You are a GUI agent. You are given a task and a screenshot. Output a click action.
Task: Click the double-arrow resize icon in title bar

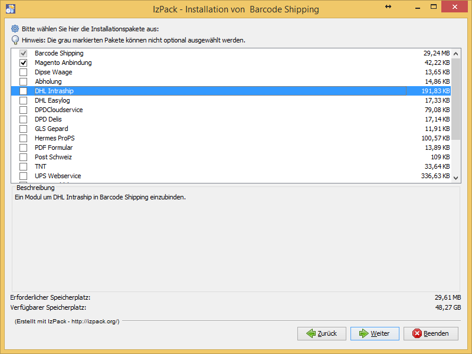pos(388,6)
